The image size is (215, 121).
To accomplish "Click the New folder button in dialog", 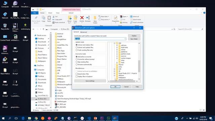I will (x=134, y=39).
